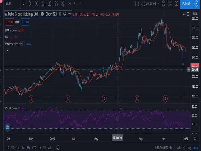
Task: Take a snapshot with the camera icon
Action: point(176,4)
